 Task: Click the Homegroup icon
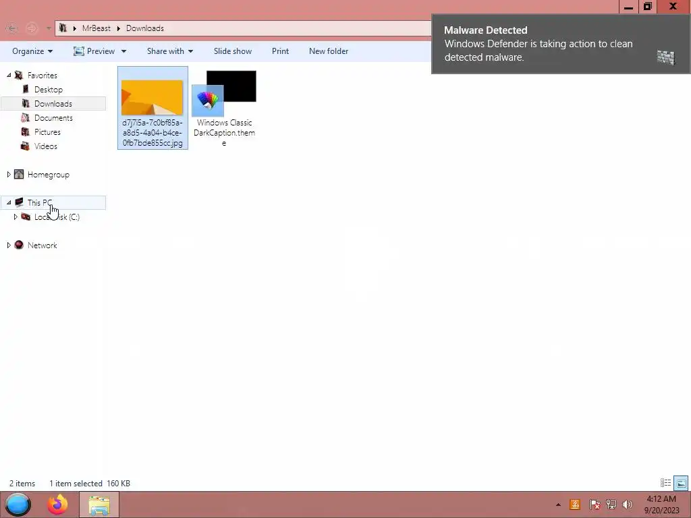tap(18, 174)
